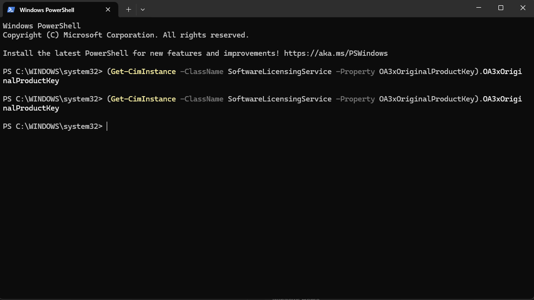Image resolution: width=534 pixels, height=300 pixels.
Task: Maximize the terminal window
Action: pyautogui.click(x=501, y=8)
